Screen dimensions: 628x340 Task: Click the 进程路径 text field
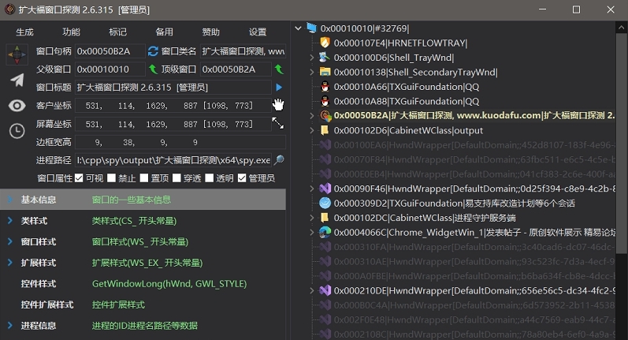tap(173, 160)
